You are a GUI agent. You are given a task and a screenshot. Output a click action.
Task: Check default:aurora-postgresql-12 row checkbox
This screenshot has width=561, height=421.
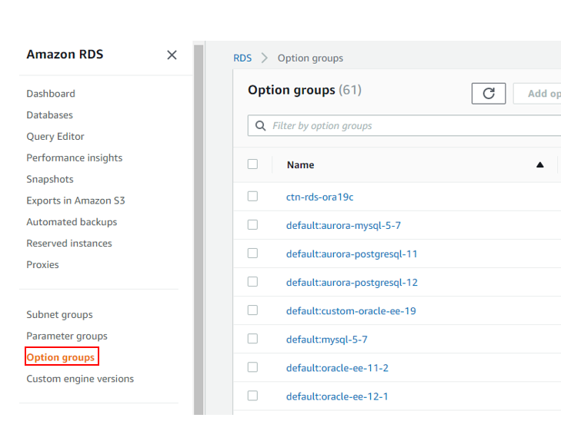[252, 282]
